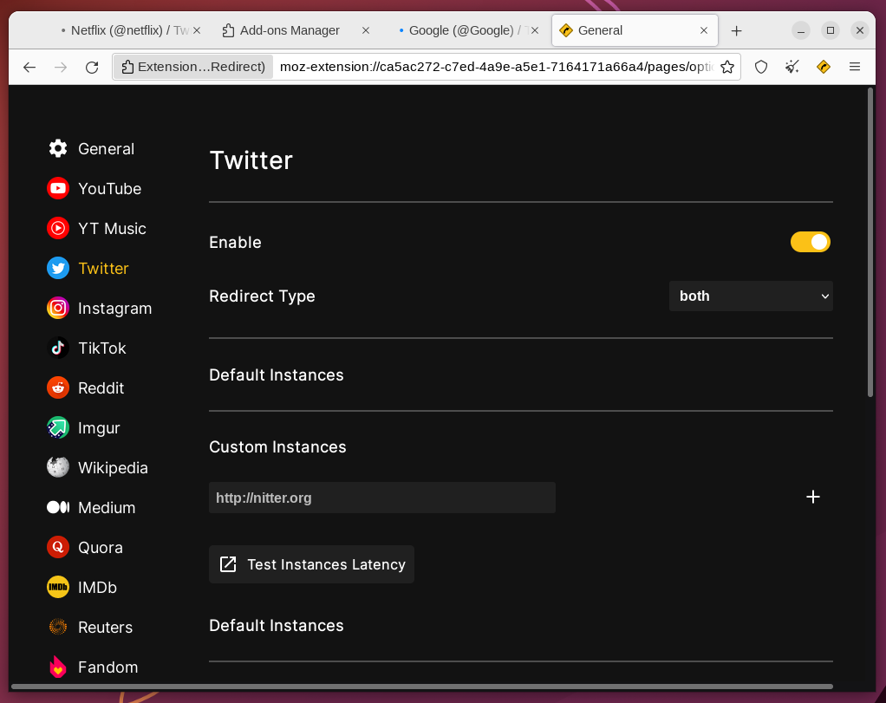Close the General tab
Screen dimensions: 886x703
[703, 30]
